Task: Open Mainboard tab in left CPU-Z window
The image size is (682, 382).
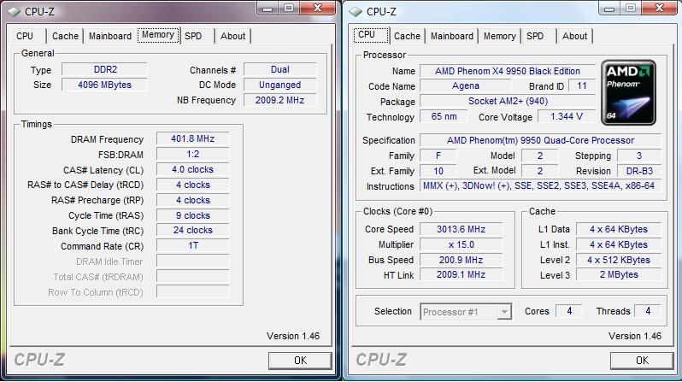Action: [110, 36]
